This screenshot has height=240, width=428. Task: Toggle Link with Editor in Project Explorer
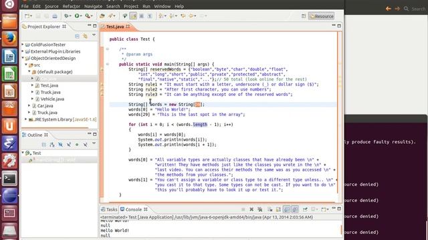point(86,36)
